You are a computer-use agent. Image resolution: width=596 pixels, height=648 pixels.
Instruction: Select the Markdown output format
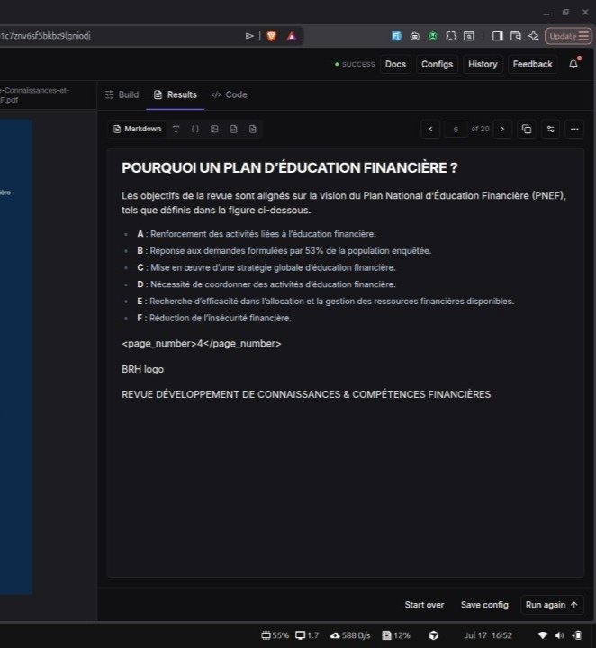137,129
